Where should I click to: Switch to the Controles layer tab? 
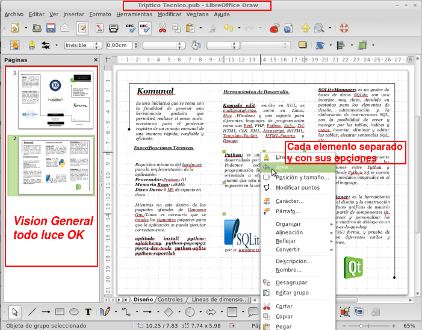click(170, 299)
